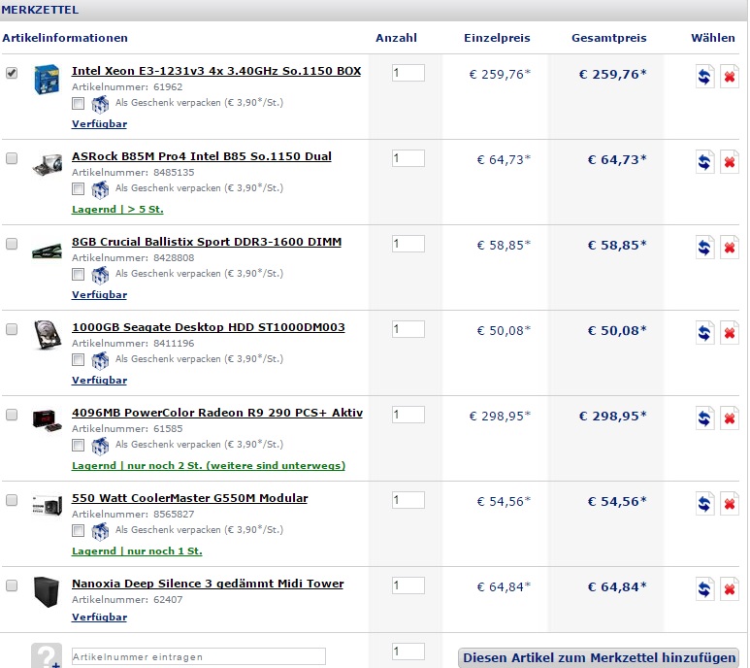Enable gift wrapping checkbox for Intel Xeon
750x668 pixels.
pos(78,103)
